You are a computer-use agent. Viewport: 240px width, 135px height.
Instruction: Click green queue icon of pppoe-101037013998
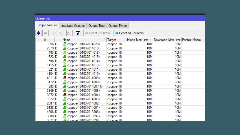pyautogui.click(x=64, y=112)
